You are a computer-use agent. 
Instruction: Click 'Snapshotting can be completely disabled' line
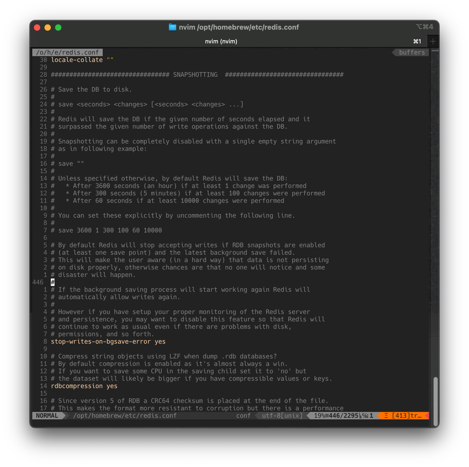pyautogui.click(x=193, y=141)
